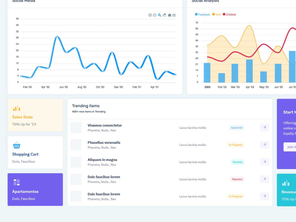The height and width of the screenshot is (222, 296).
Task: Click the Rejected status badge
Action: [x=237, y=179]
